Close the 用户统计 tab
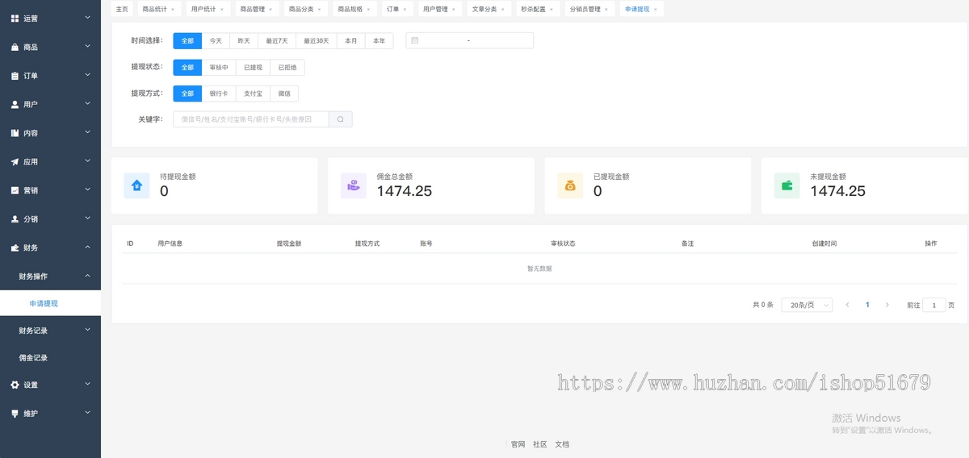The height and width of the screenshot is (458, 969). click(x=220, y=10)
